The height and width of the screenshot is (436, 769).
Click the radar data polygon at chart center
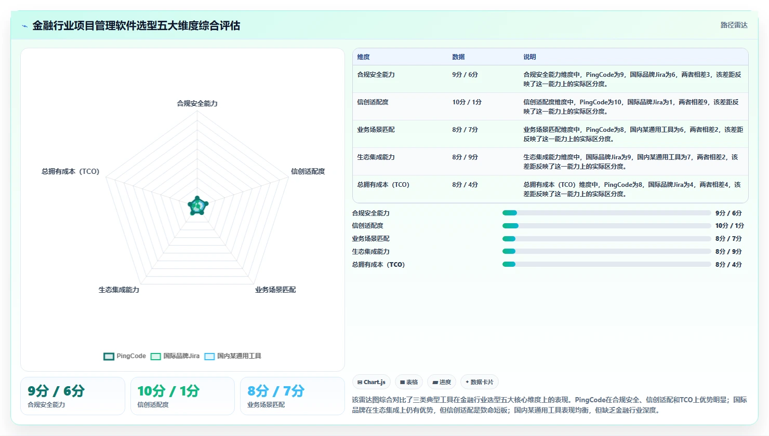pos(198,206)
